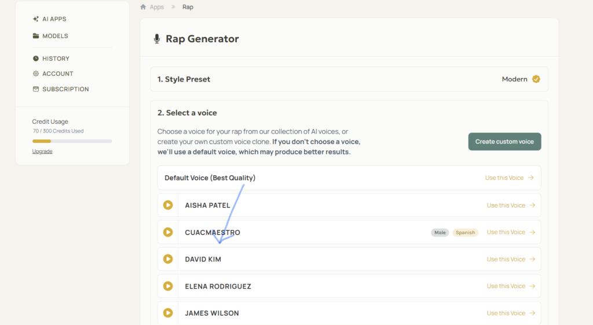Play the James Wilson voice preview

click(x=168, y=313)
